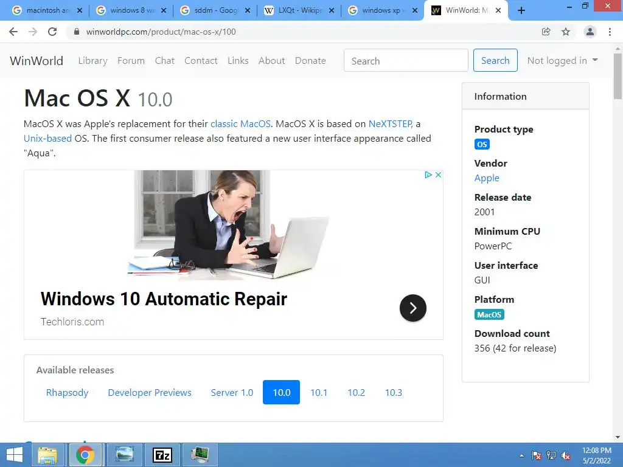This screenshot has height=467, width=623.
Task: Select the 10.3 release
Action: coord(394,392)
